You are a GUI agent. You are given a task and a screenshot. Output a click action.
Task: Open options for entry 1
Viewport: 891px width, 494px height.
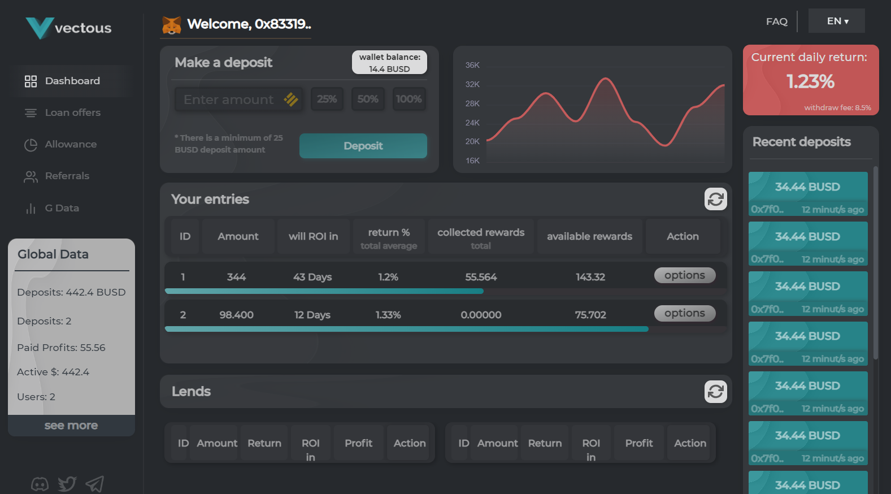pos(685,275)
